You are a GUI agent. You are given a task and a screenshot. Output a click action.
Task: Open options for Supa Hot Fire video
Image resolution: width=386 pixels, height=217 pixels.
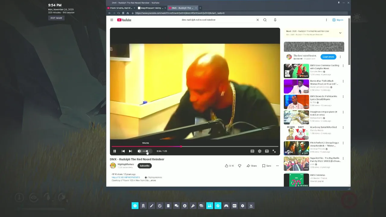click(343, 159)
